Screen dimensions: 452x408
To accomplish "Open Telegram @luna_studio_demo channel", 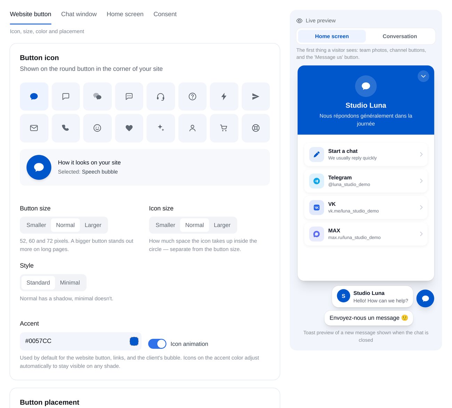I will (x=366, y=181).
